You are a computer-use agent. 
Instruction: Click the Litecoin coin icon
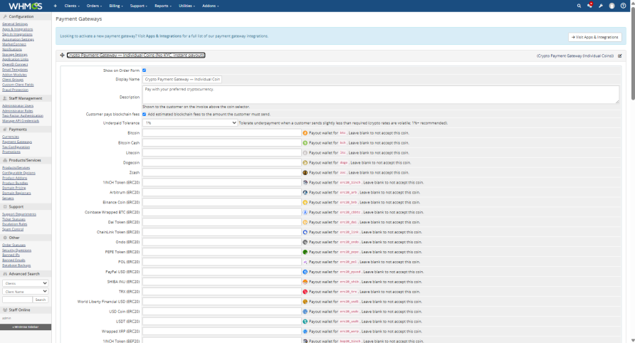click(x=305, y=153)
